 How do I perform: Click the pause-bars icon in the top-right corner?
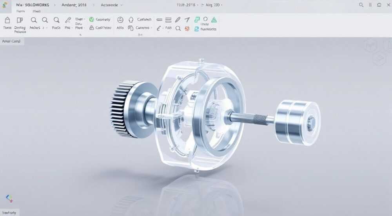click(x=370, y=5)
